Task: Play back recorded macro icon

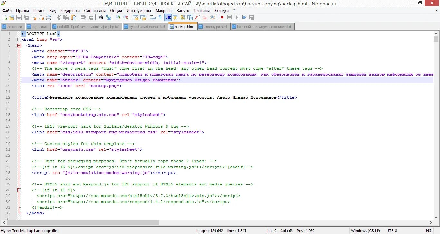Action: [237, 17]
